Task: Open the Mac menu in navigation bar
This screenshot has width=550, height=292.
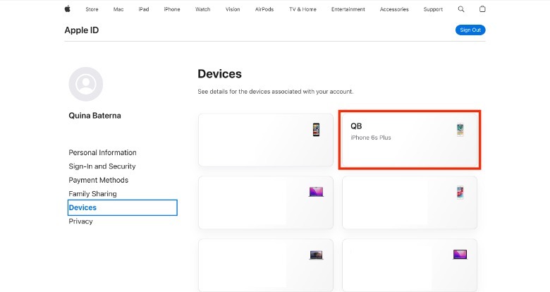Action: 118,9
